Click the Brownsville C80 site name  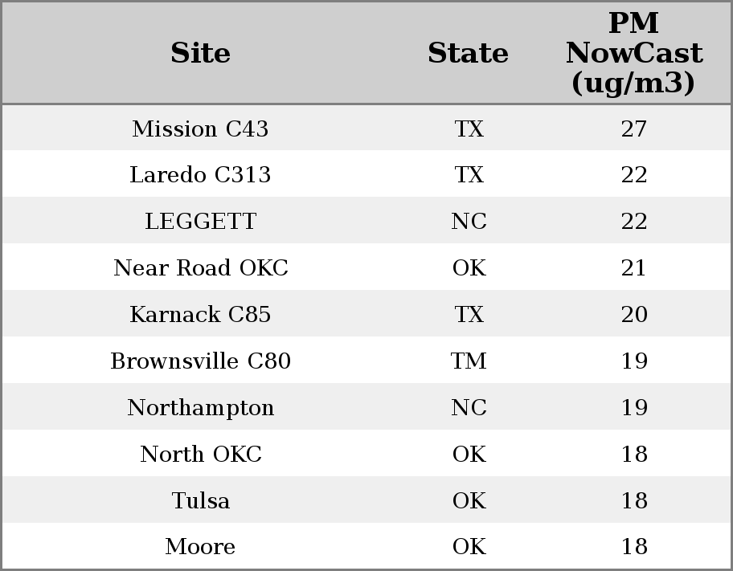[x=200, y=361]
